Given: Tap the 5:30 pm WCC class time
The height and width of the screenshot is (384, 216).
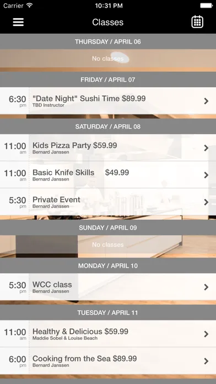Looking at the screenshot, I should 18,287.
